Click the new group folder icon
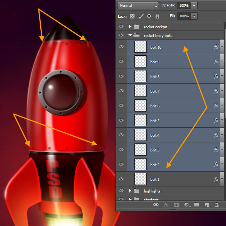 [196, 205]
